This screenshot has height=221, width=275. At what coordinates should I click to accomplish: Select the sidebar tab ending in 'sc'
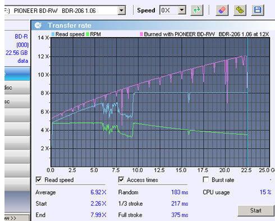point(17,102)
